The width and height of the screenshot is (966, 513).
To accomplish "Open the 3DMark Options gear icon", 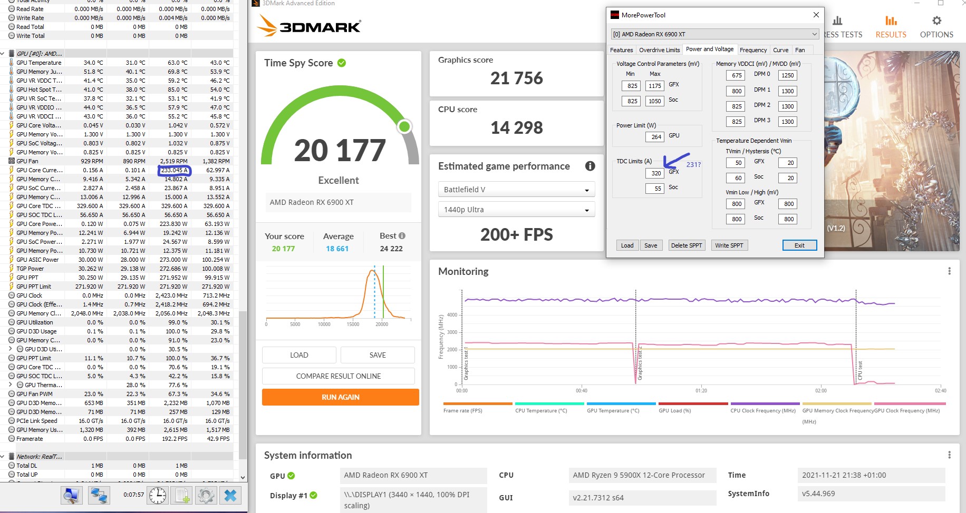I will [x=936, y=21].
